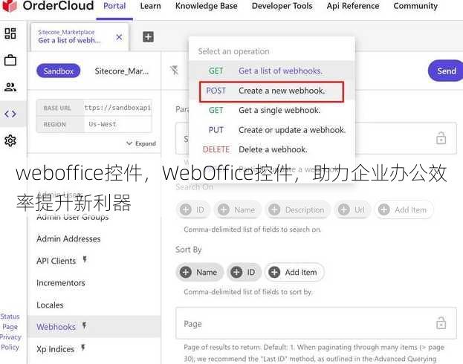Screen dimensions: 463x364
Task: Click the lock icon in the Page field
Action: pos(441,323)
